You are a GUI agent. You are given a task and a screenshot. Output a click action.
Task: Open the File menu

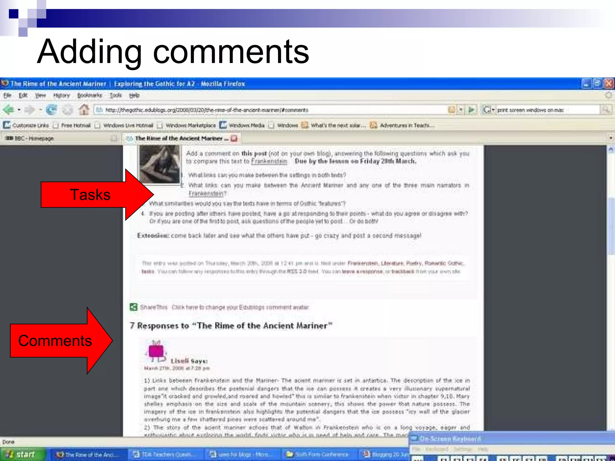7,95
